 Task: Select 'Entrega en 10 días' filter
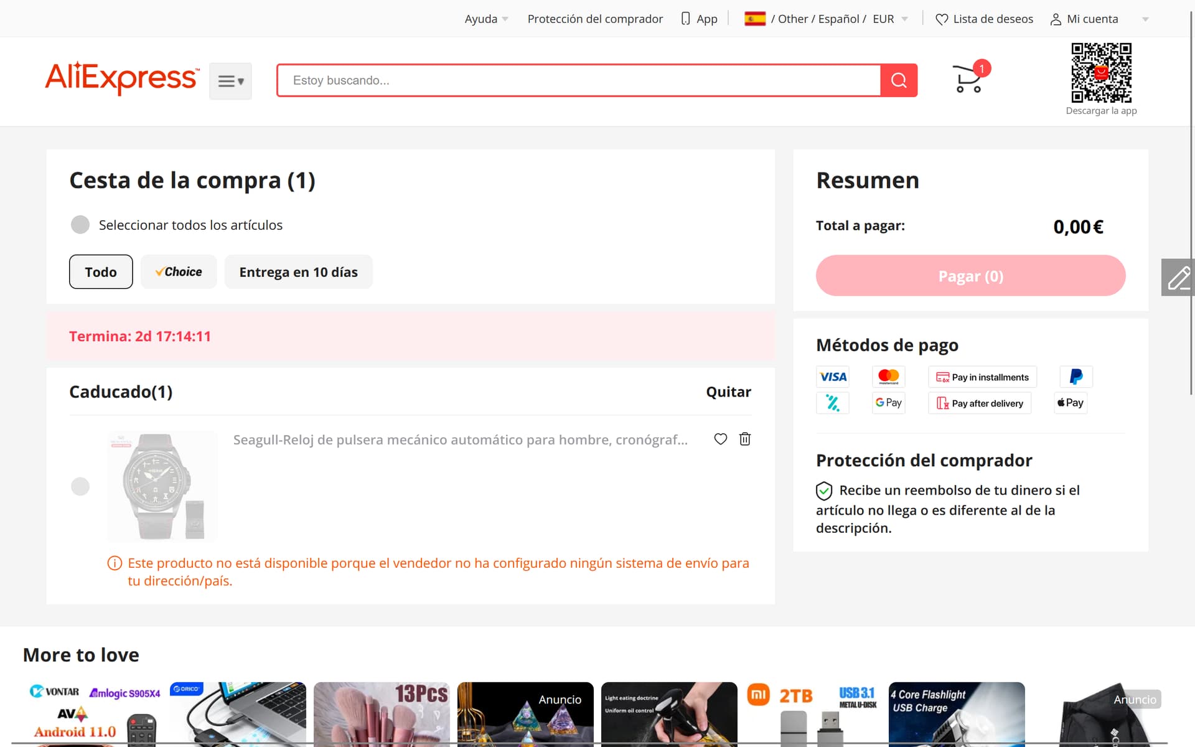[x=299, y=272]
